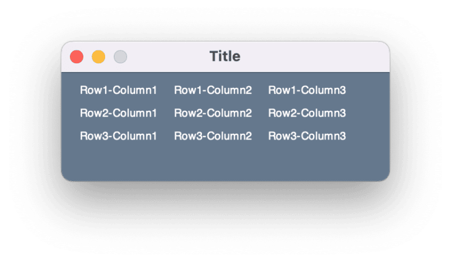
Task: Click the Row3-Column1 label
Action: (119, 136)
